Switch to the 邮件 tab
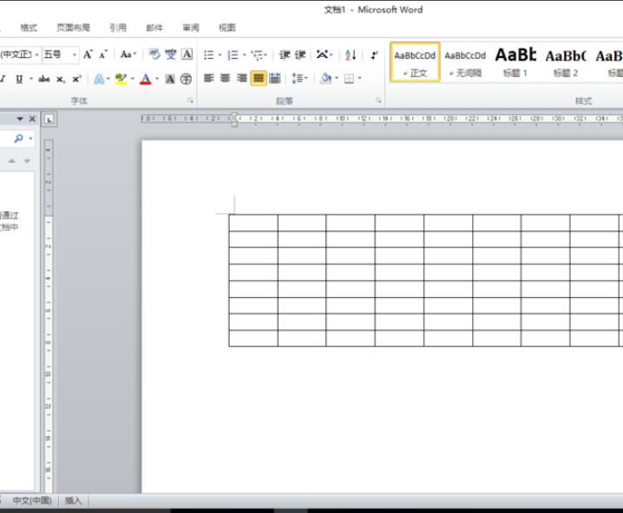623x513 pixels. (x=154, y=28)
